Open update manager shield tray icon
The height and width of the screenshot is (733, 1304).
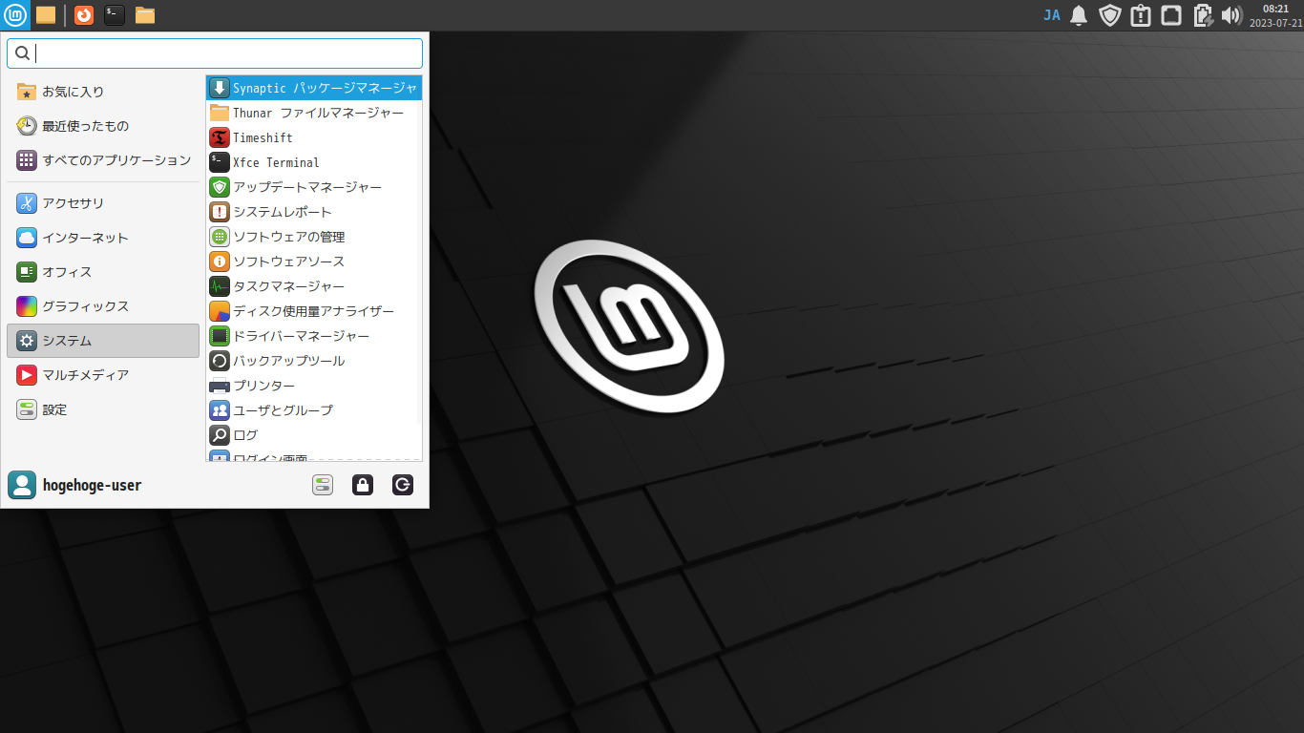click(x=1109, y=15)
